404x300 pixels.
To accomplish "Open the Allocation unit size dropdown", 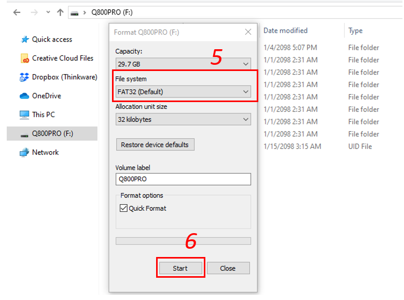I will pyautogui.click(x=183, y=119).
